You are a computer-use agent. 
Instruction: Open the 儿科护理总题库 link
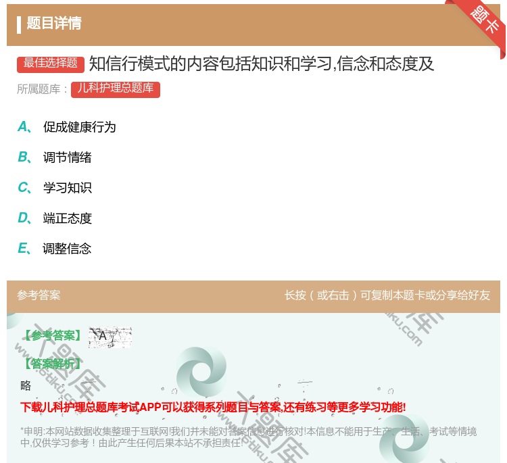tap(116, 89)
